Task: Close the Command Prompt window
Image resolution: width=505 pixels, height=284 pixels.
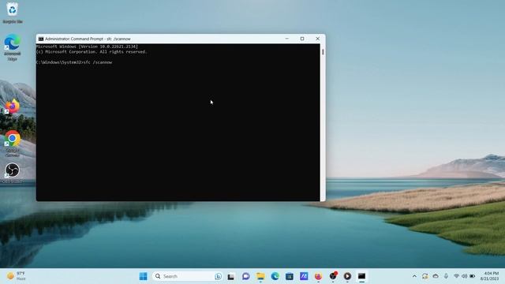Action: 317,39
